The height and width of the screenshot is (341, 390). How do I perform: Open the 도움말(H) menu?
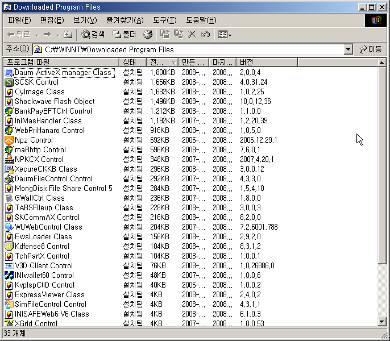coord(201,20)
